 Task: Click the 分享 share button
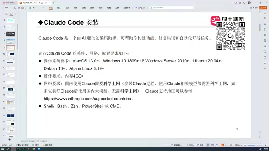pyautogui.click(x=264, y=8)
